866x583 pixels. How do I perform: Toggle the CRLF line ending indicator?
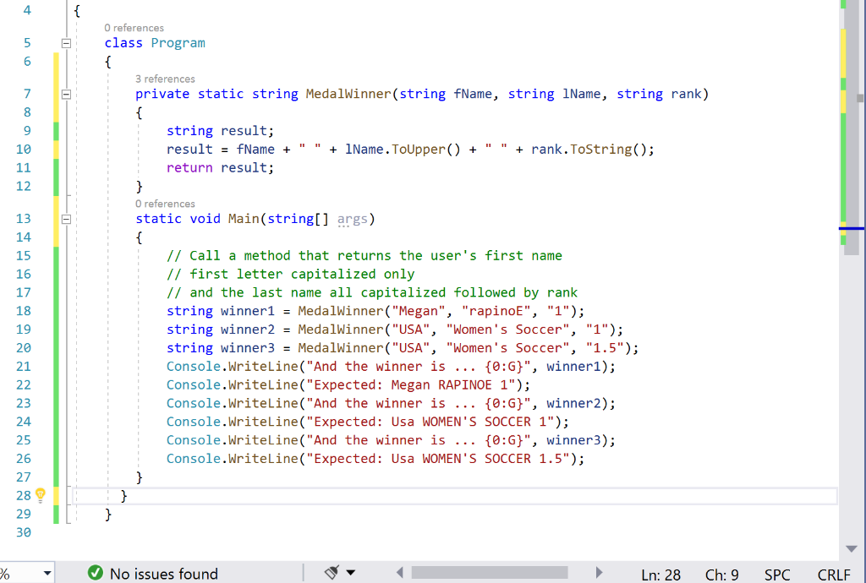point(834,575)
